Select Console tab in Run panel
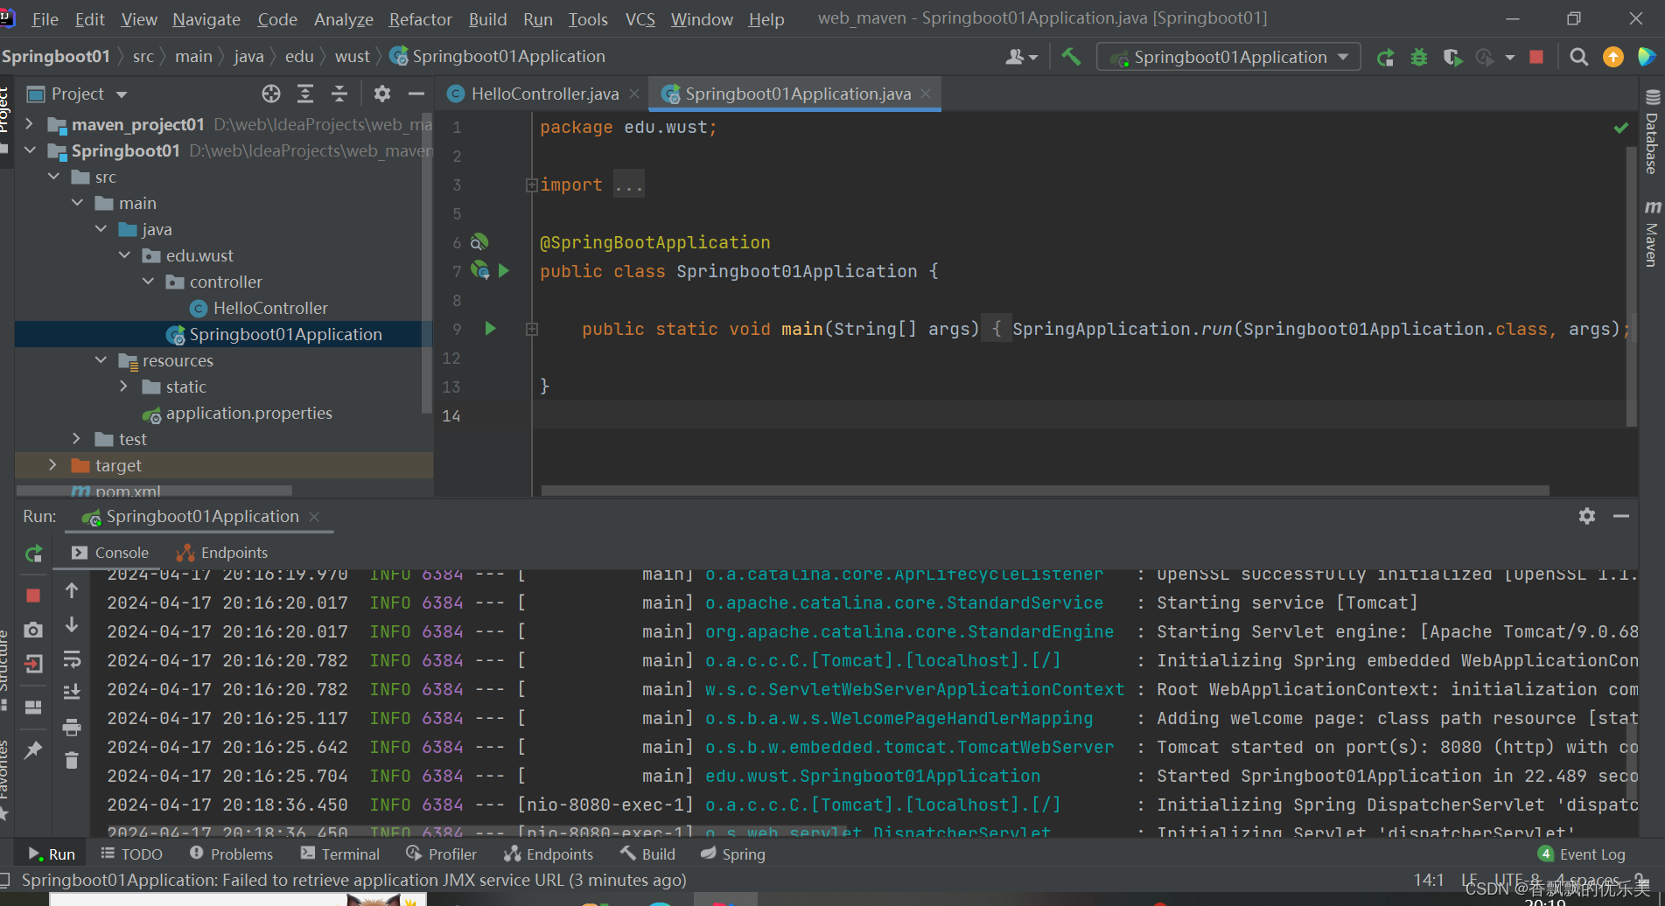Image resolution: width=1665 pixels, height=906 pixels. point(110,553)
